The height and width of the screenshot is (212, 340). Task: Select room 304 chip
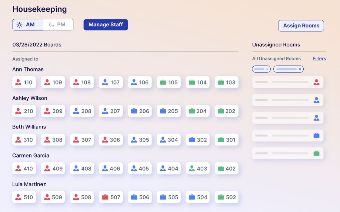pyautogui.click(x=169, y=140)
